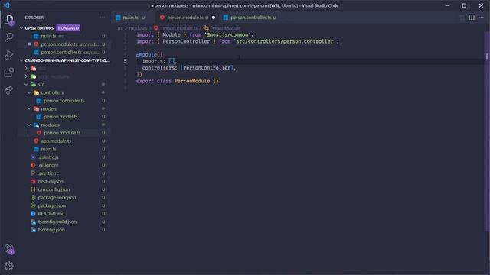Open .eslintrc.js file
490x275 pixels.
(x=64, y=157)
